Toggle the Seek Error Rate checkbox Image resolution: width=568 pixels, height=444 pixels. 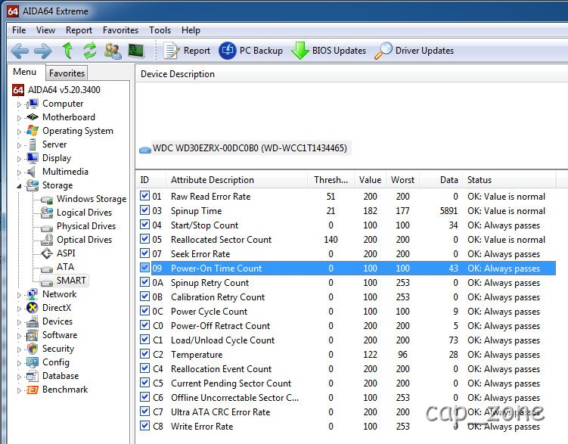point(144,253)
